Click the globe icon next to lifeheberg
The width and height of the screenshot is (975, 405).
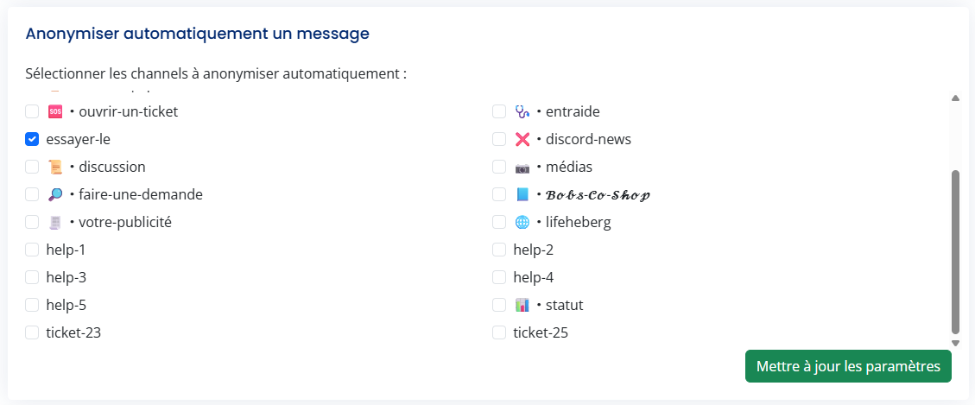point(522,222)
